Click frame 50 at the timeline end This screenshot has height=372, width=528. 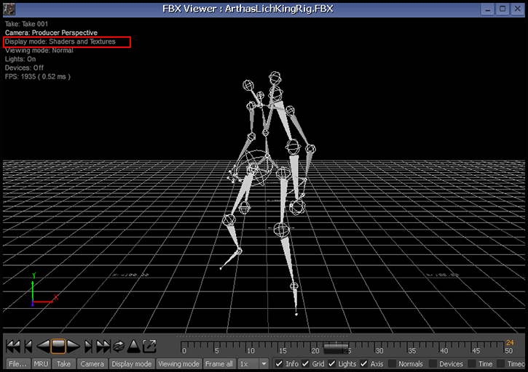coord(508,351)
